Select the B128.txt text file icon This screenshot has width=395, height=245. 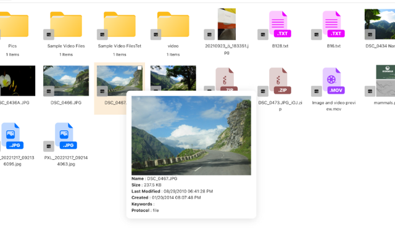280,24
